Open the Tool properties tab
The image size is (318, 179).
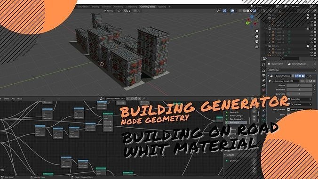pos(263,65)
